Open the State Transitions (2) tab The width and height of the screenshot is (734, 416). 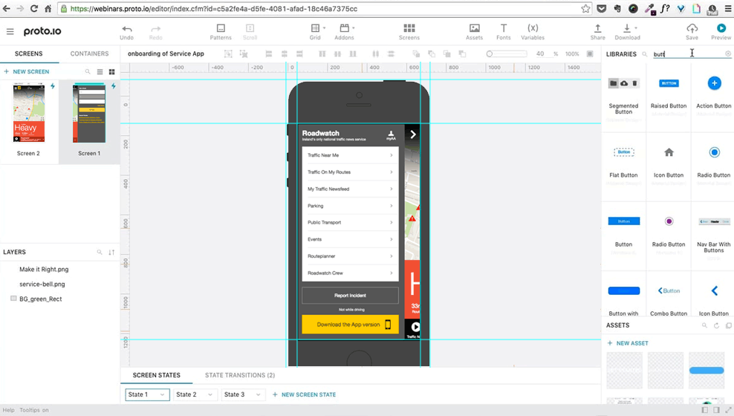coord(239,376)
